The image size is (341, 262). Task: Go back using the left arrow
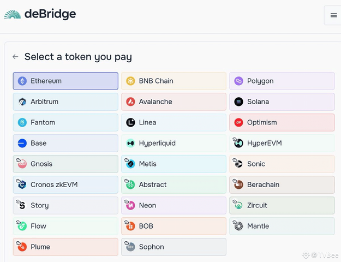pos(15,57)
